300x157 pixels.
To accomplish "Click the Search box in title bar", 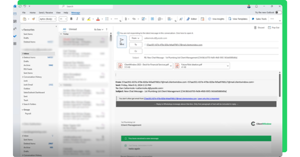I will (x=86, y=6).
